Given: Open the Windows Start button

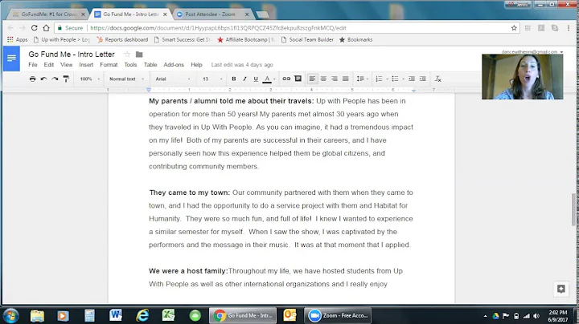Looking at the screenshot, I should [x=10, y=315].
